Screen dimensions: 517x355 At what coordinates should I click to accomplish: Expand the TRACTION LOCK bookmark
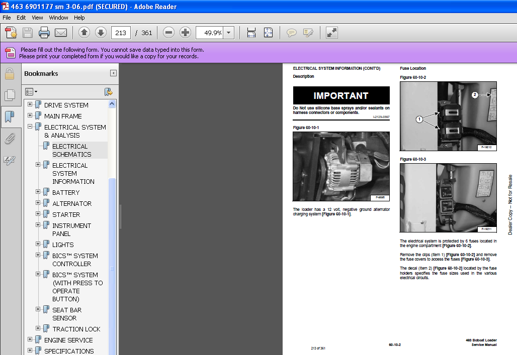coord(38,328)
